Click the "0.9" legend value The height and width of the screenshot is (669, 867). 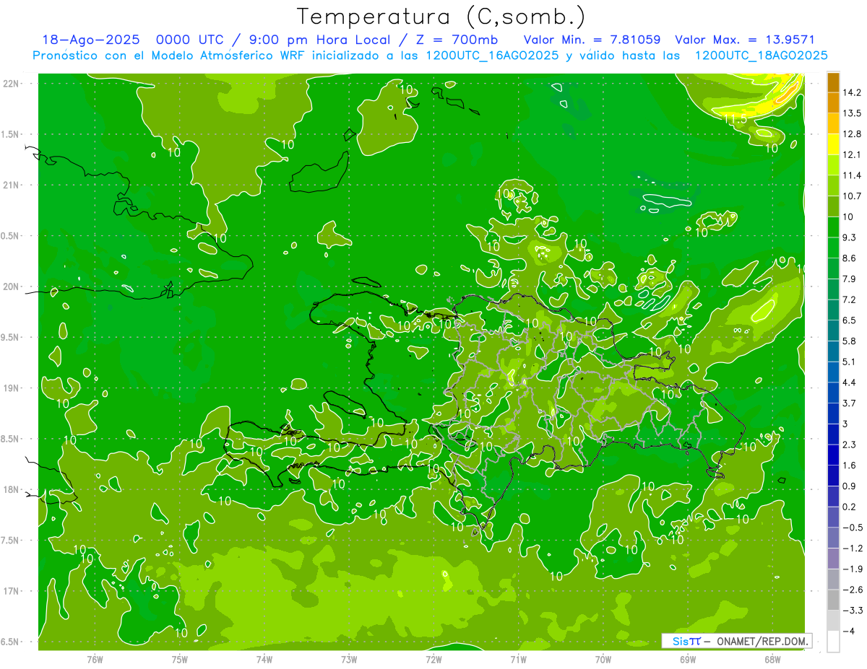850,486
